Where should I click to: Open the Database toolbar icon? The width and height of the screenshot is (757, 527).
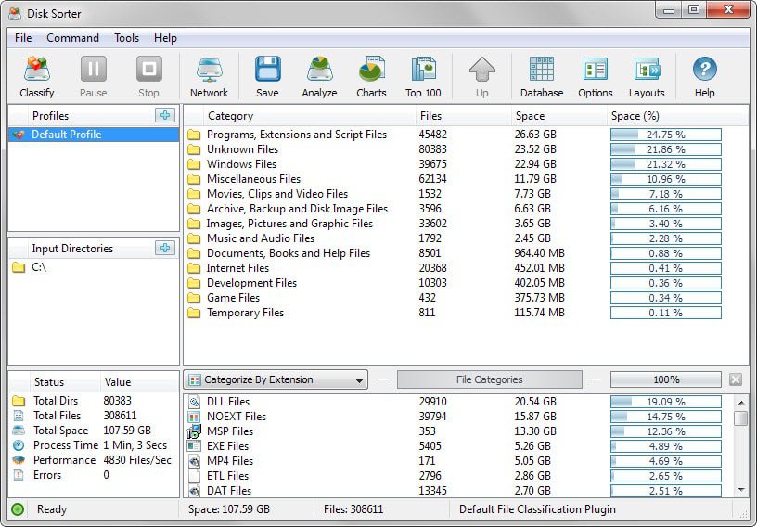pos(542,76)
